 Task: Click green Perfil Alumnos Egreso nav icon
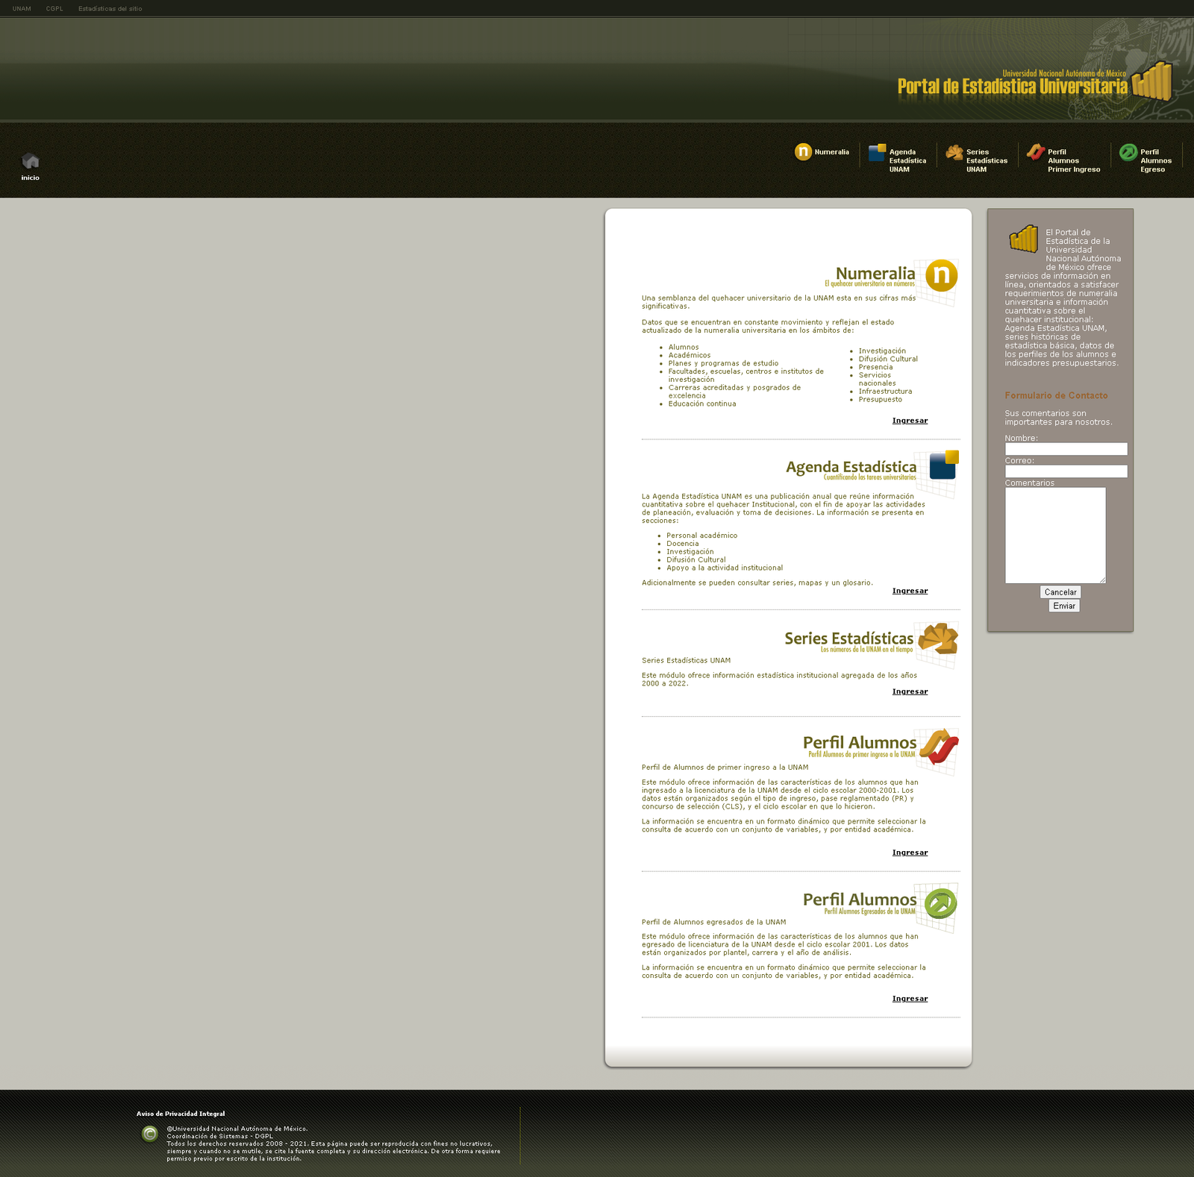click(1128, 153)
